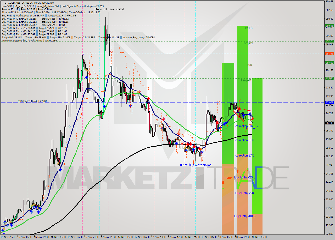
Task: Select the 'Line:3492' status info line
Action: coord(53,6)
